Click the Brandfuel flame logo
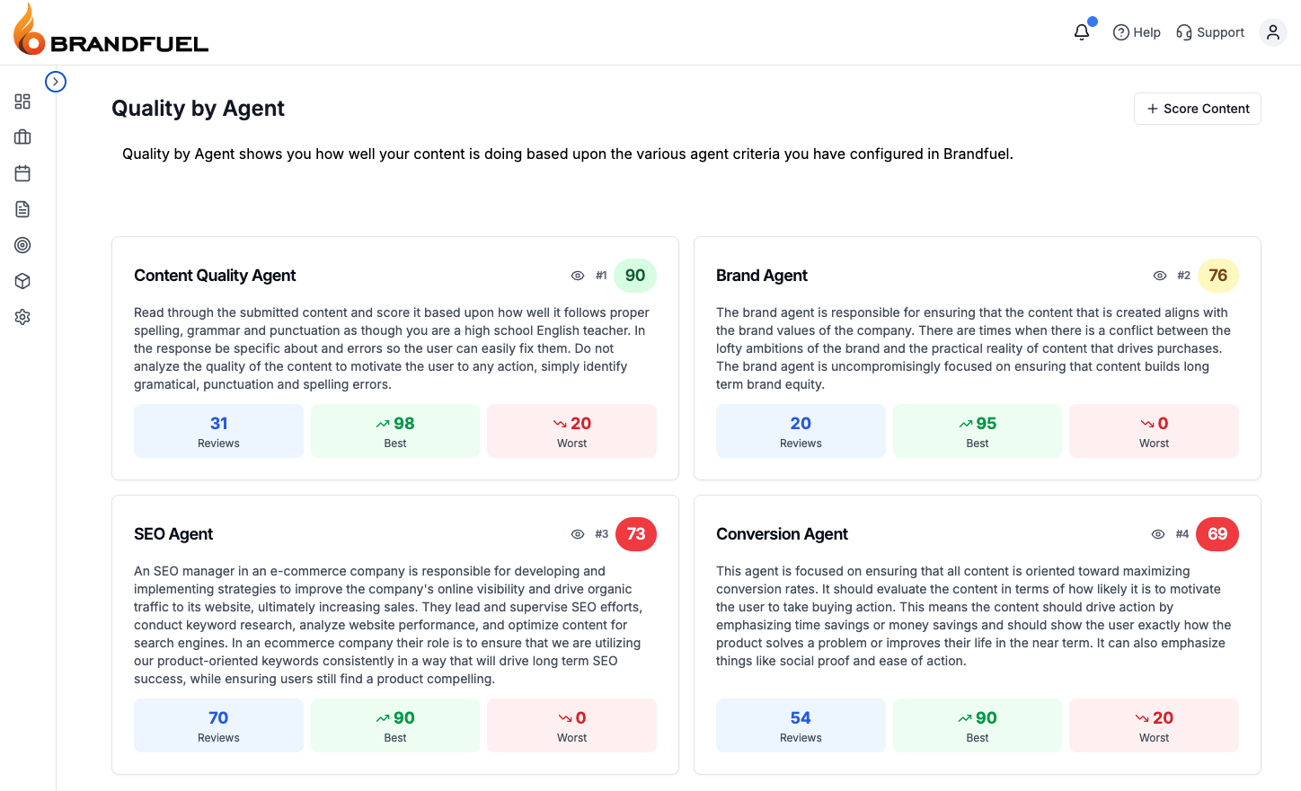This screenshot has width=1301, height=791. [26, 29]
